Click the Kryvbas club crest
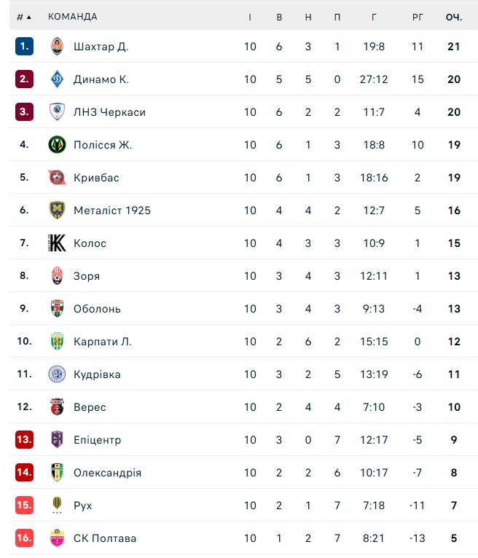 pos(57,178)
